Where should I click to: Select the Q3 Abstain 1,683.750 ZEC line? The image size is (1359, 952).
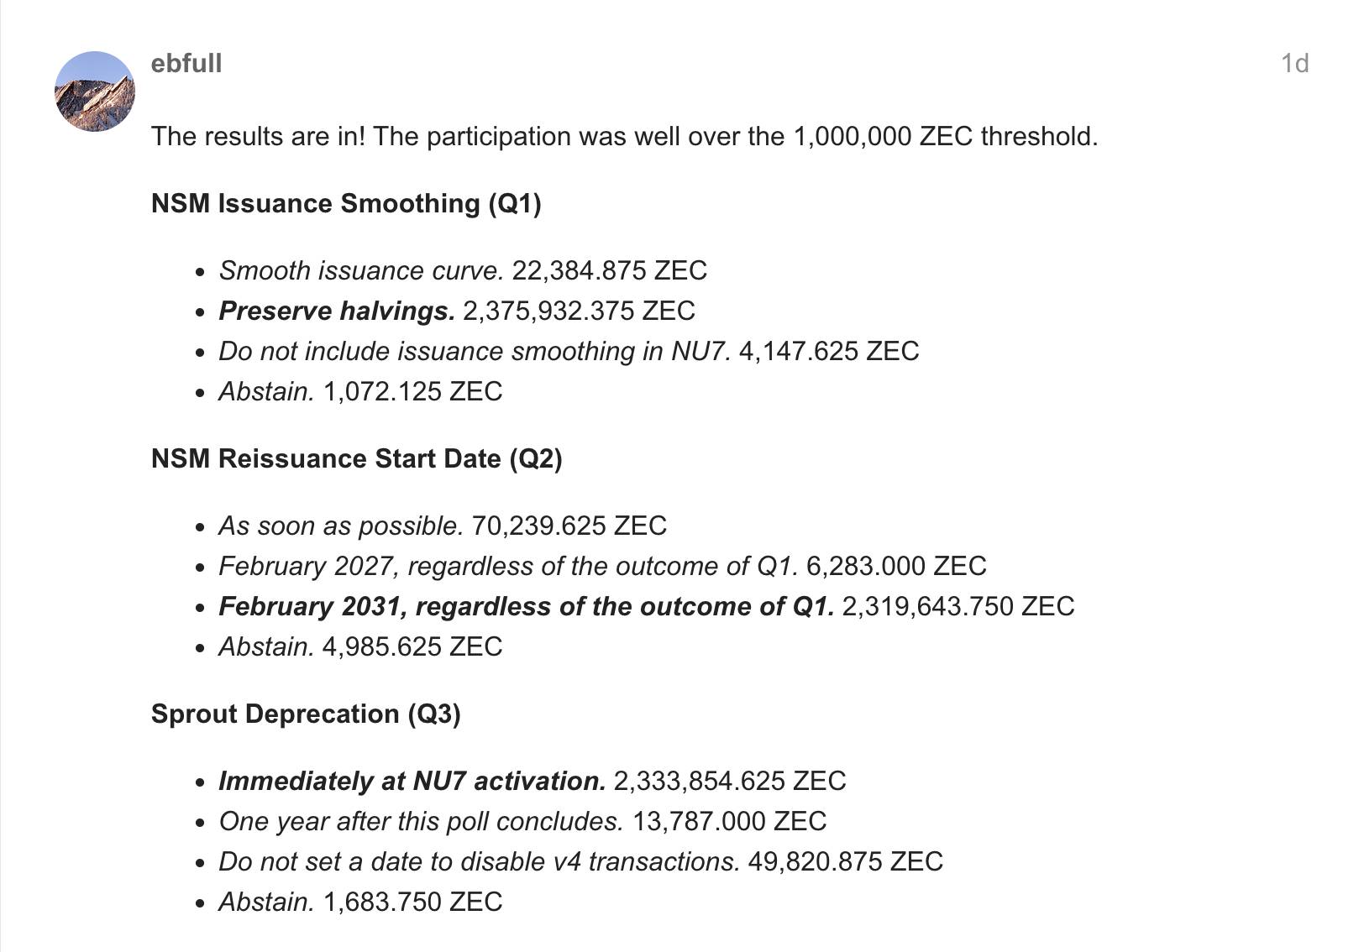(x=360, y=902)
